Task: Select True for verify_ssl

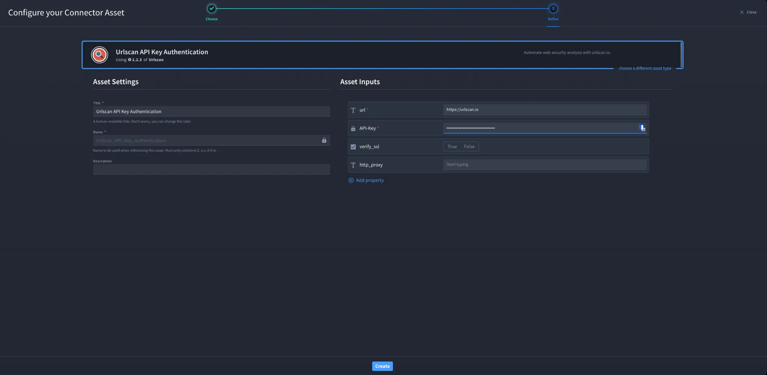Action: click(x=452, y=146)
